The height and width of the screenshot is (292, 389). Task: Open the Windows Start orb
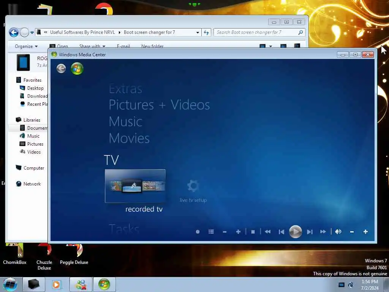coord(10,284)
